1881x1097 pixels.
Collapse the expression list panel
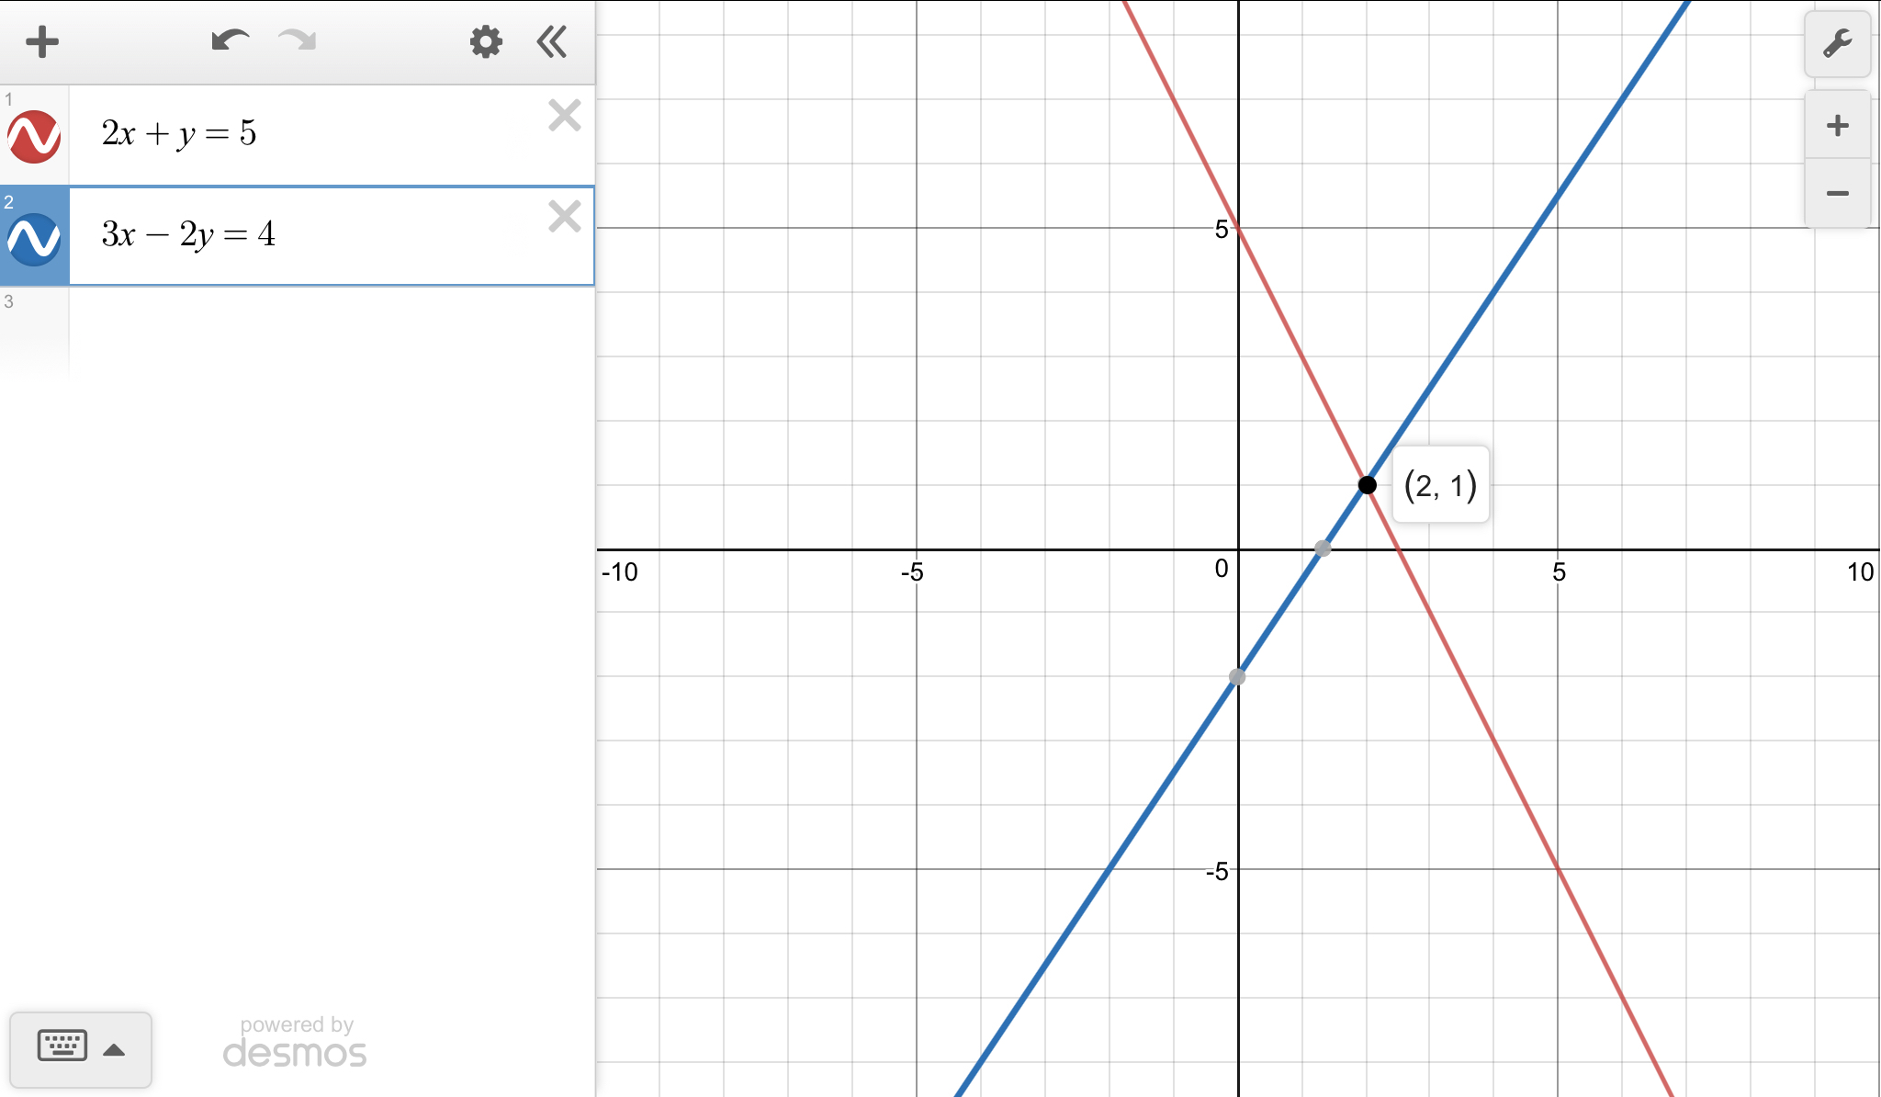(x=552, y=41)
